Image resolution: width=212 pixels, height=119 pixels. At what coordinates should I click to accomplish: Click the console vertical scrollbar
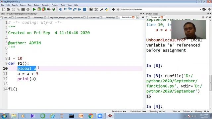pos(211,83)
